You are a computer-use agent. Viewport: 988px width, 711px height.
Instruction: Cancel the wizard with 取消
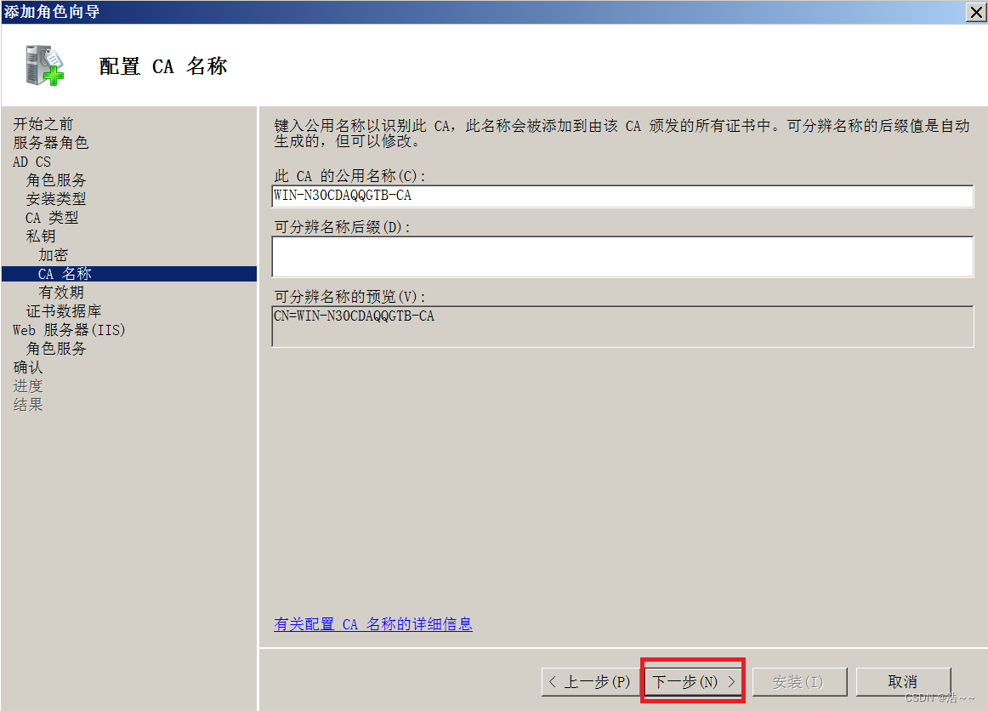click(x=903, y=682)
